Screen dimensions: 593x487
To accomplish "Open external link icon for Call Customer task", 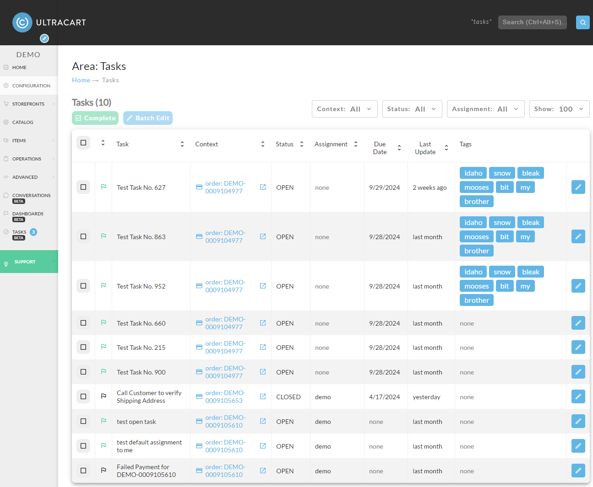I will 263,396.
